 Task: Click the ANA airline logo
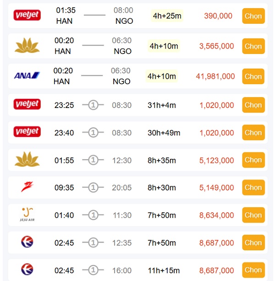[x=27, y=76]
